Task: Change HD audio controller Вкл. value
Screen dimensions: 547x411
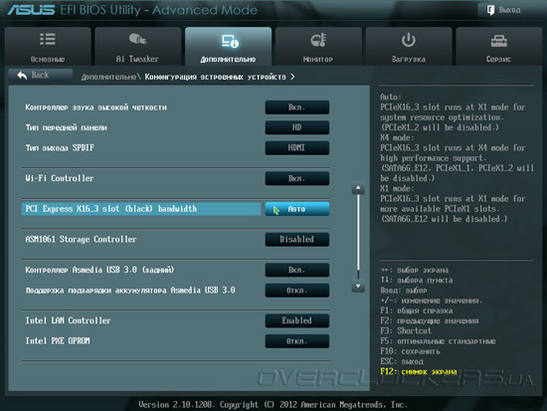Action: 297,107
